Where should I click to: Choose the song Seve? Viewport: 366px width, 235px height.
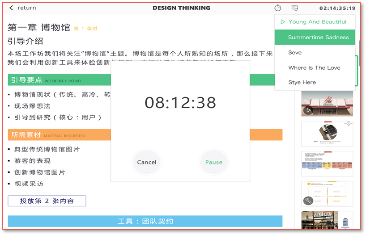tap(295, 53)
